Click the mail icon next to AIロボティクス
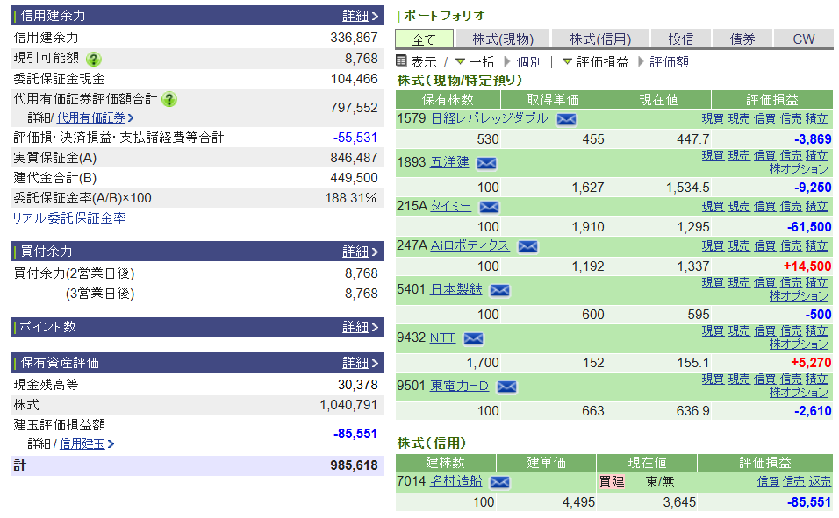Viewport: 839px width, 518px height. pos(527,246)
